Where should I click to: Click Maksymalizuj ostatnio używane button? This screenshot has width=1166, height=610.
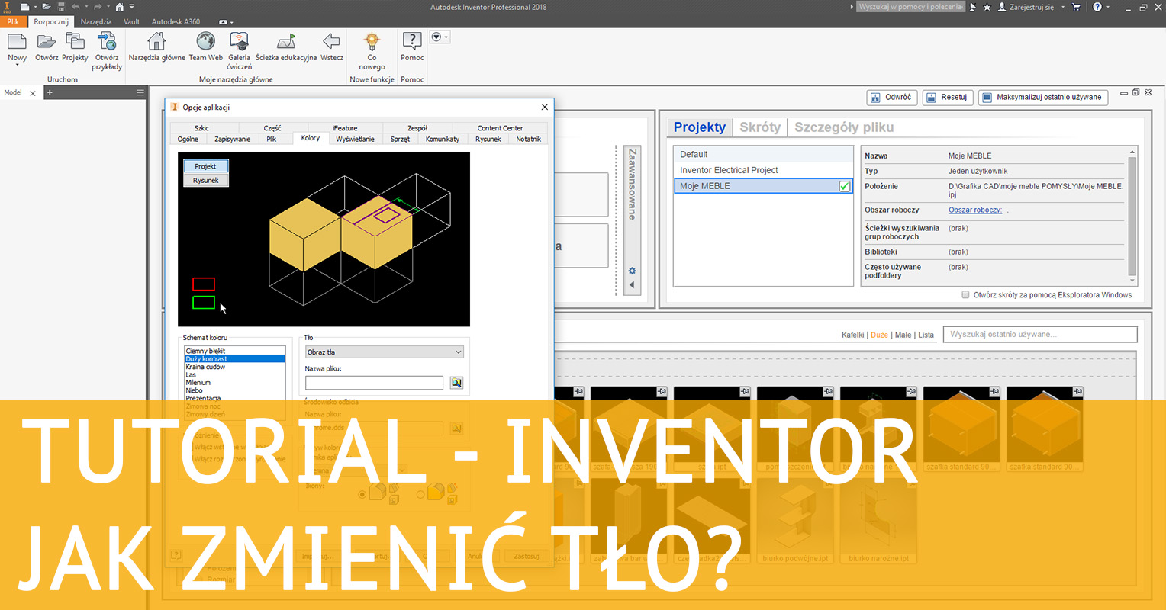click(x=1042, y=97)
